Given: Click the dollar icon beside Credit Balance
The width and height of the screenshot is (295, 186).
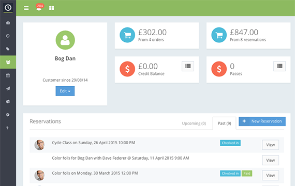Looking at the screenshot, I should (127, 69).
